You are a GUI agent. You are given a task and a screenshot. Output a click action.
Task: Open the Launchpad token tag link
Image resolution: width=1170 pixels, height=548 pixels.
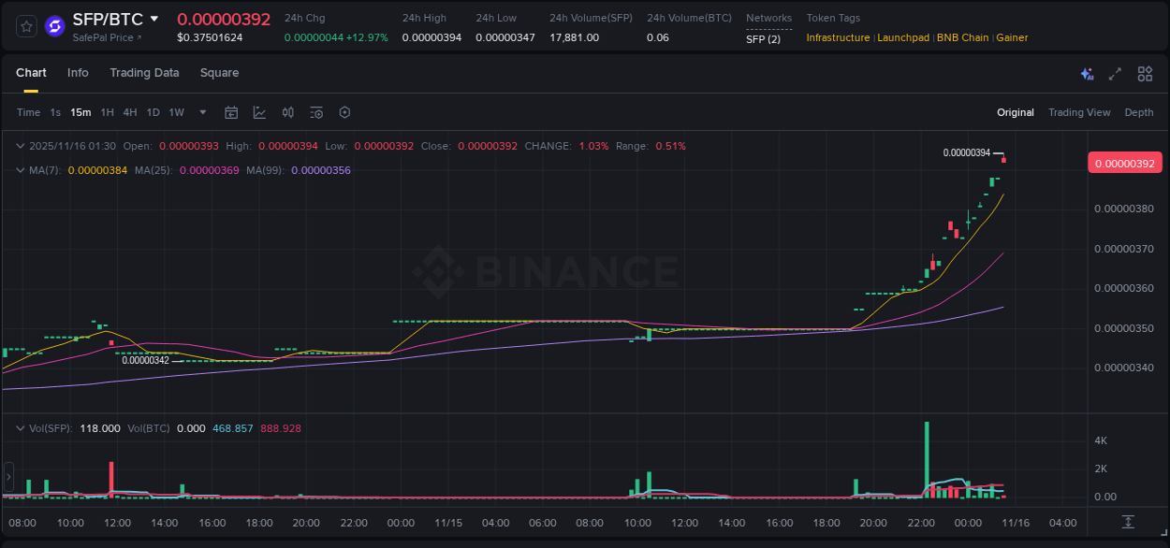coord(903,37)
